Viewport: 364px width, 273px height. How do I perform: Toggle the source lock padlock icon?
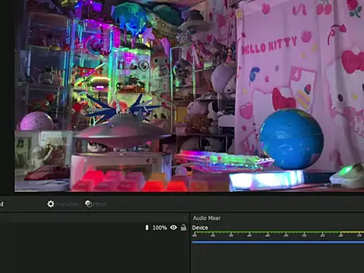pos(184,227)
